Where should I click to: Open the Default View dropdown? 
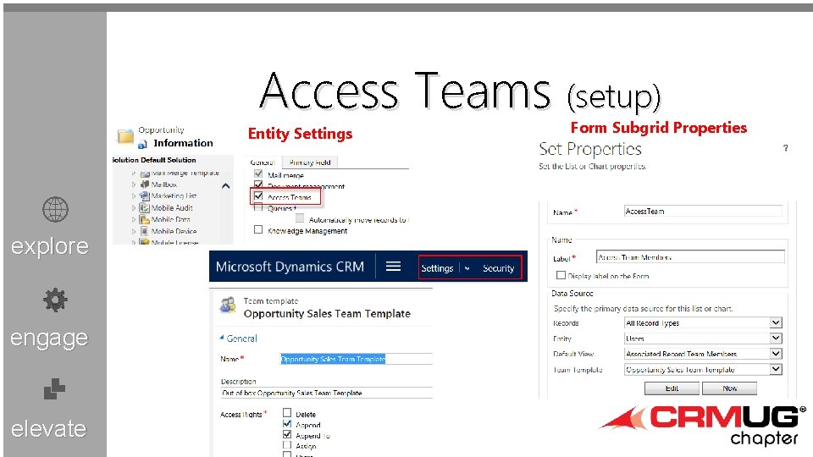pyautogui.click(x=776, y=354)
